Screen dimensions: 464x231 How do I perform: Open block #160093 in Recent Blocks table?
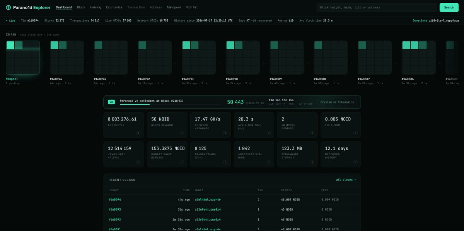(x=115, y=209)
